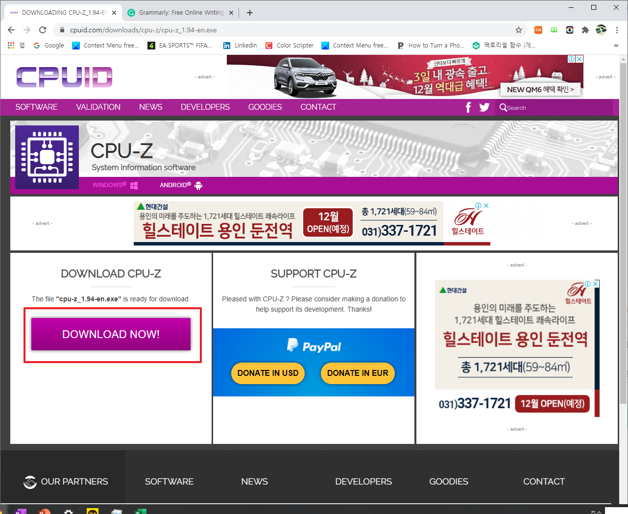Open the CPUID Facebook page icon
The height and width of the screenshot is (514, 628).
click(x=468, y=107)
